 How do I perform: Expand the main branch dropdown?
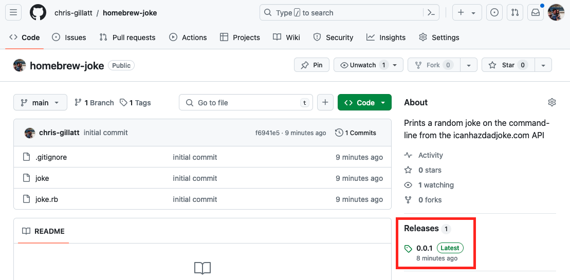(40, 102)
